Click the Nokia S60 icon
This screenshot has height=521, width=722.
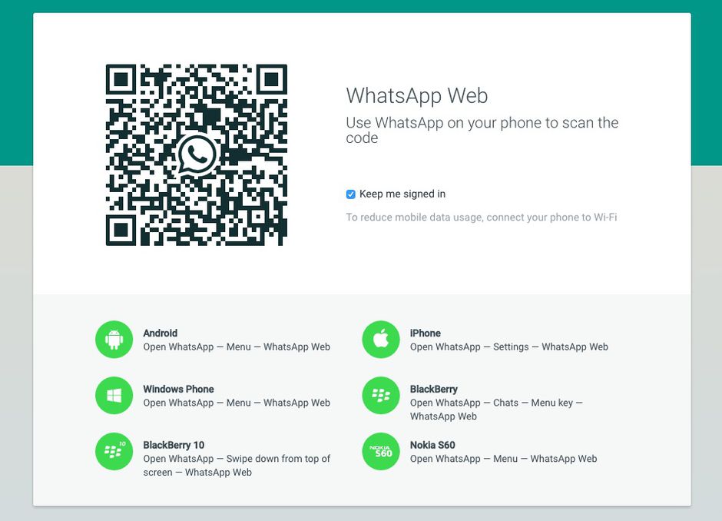click(381, 452)
